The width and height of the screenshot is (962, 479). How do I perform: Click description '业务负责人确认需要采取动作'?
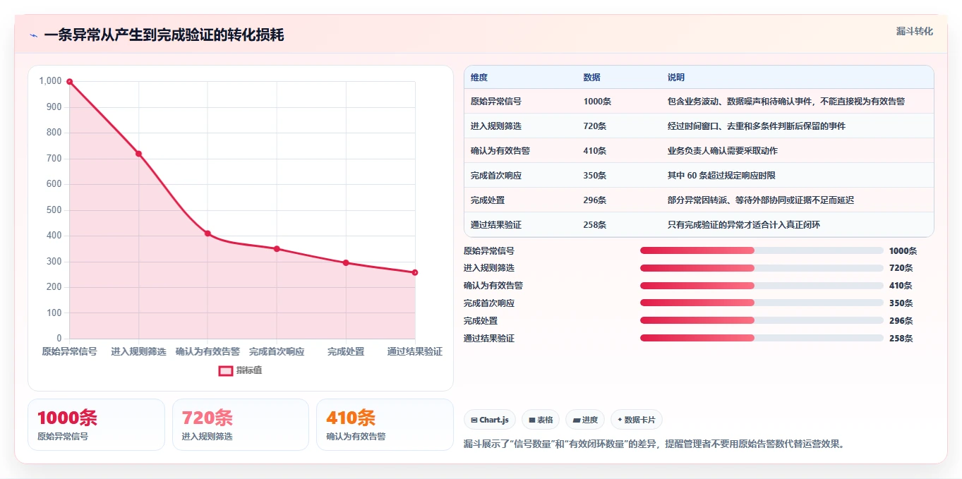723,151
